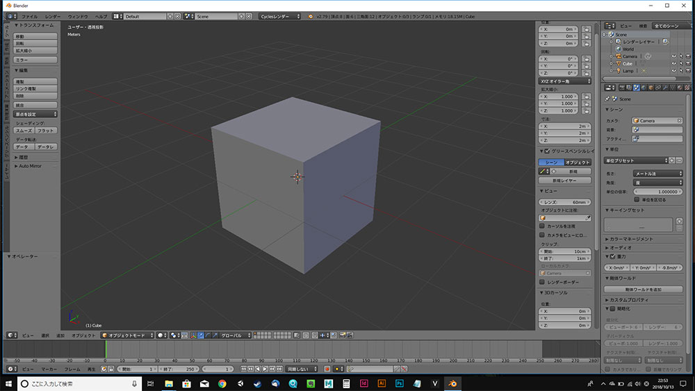The width and height of the screenshot is (695, 391).
Task: Toggle the Grease Pencil layers checkbox
Action: pyautogui.click(x=548, y=151)
